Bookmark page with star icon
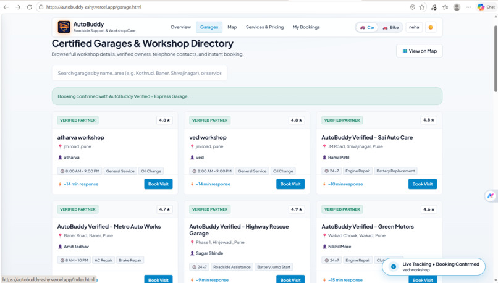 pyautogui.click(x=422, y=7)
